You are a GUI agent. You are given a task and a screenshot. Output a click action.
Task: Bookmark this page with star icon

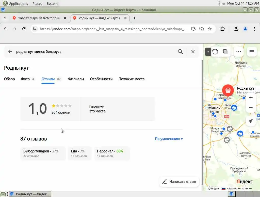pos(210,29)
